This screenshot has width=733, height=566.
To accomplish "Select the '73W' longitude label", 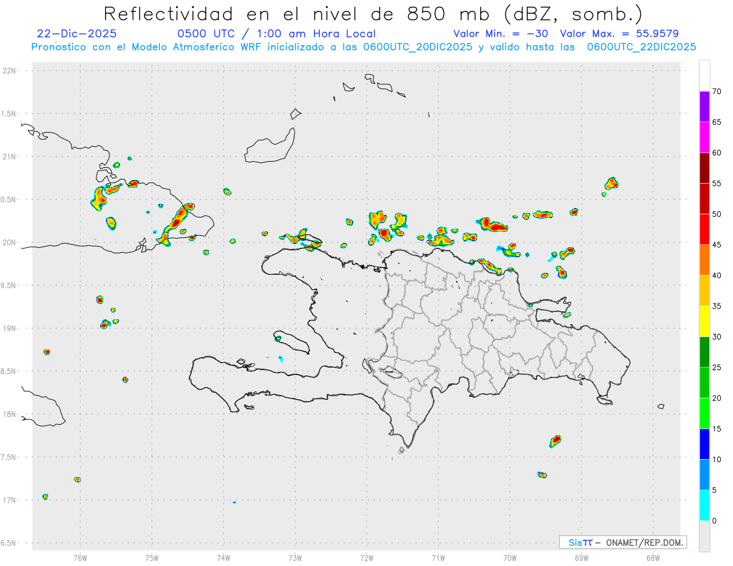I will tap(295, 557).
